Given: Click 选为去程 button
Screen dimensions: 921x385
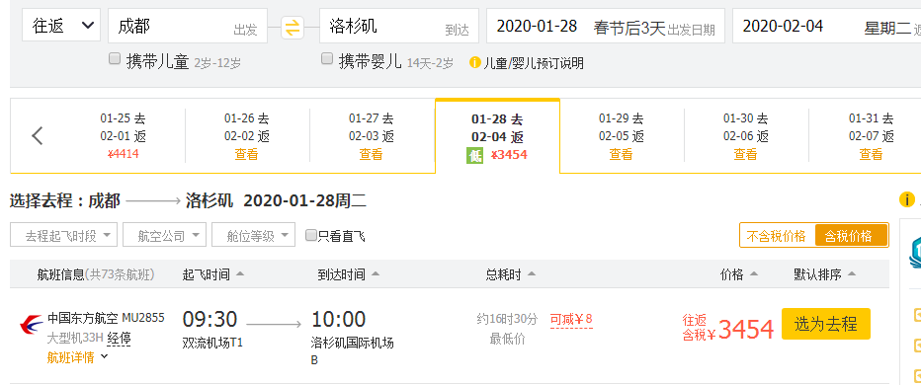Looking at the screenshot, I should 826,324.
